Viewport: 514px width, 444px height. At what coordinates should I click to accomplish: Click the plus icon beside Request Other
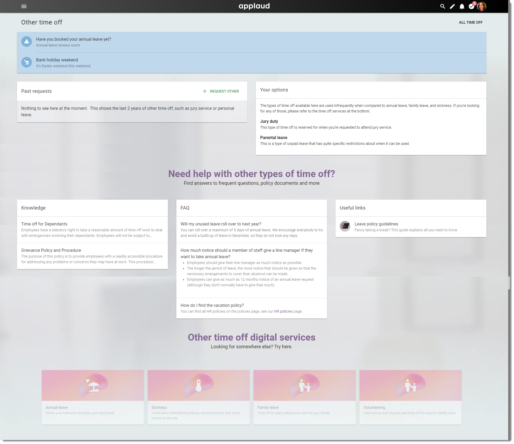pos(205,91)
